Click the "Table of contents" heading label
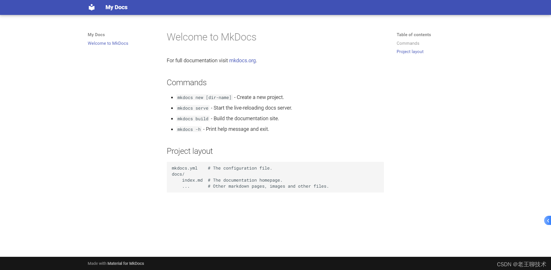The height and width of the screenshot is (270, 551). [413, 35]
